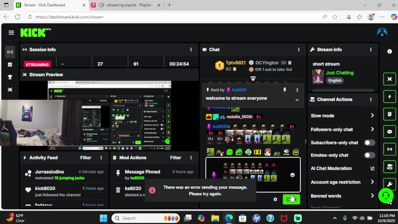
Task: Click the pin icon on pinned message
Action: coord(285,90)
